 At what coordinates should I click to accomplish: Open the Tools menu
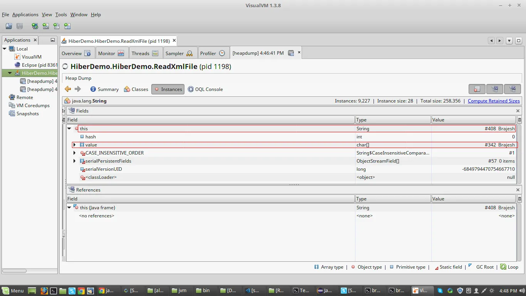point(61,15)
